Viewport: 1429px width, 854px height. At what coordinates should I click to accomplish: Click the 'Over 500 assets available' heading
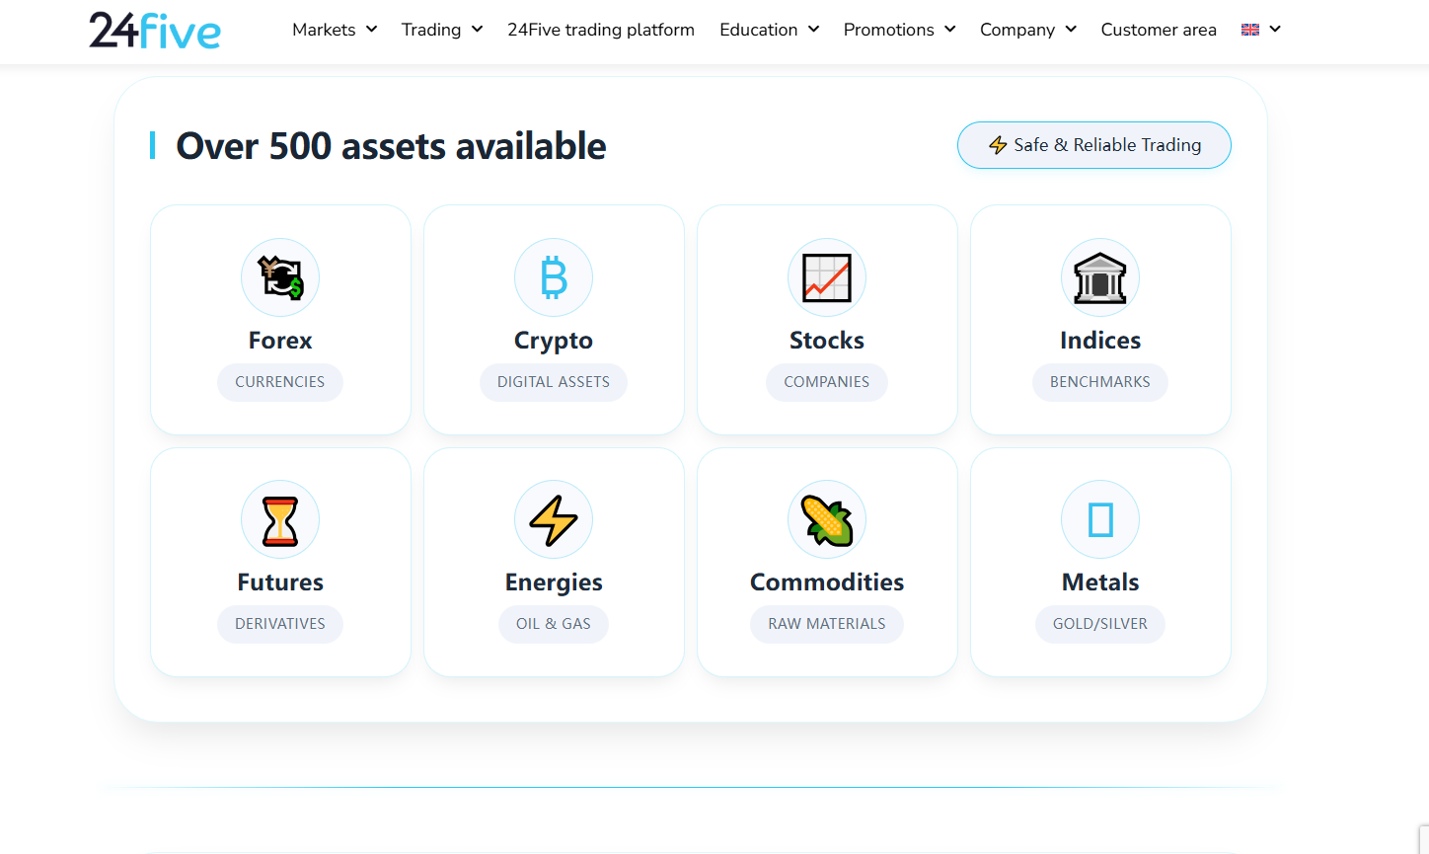point(391,146)
